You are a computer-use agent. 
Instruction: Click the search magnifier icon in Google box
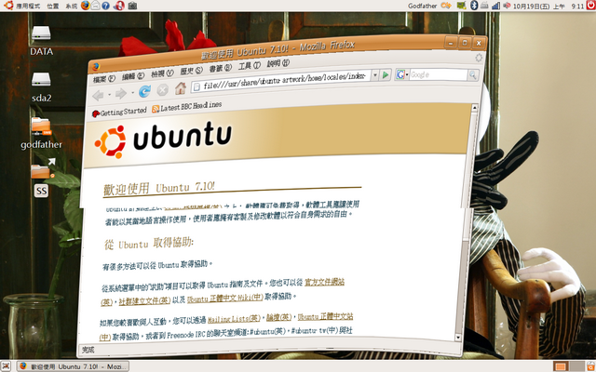[473, 75]
